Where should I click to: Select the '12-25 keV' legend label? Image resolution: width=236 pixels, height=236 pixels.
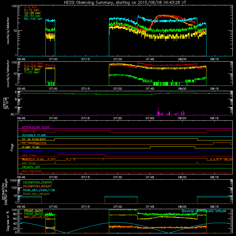32,13
